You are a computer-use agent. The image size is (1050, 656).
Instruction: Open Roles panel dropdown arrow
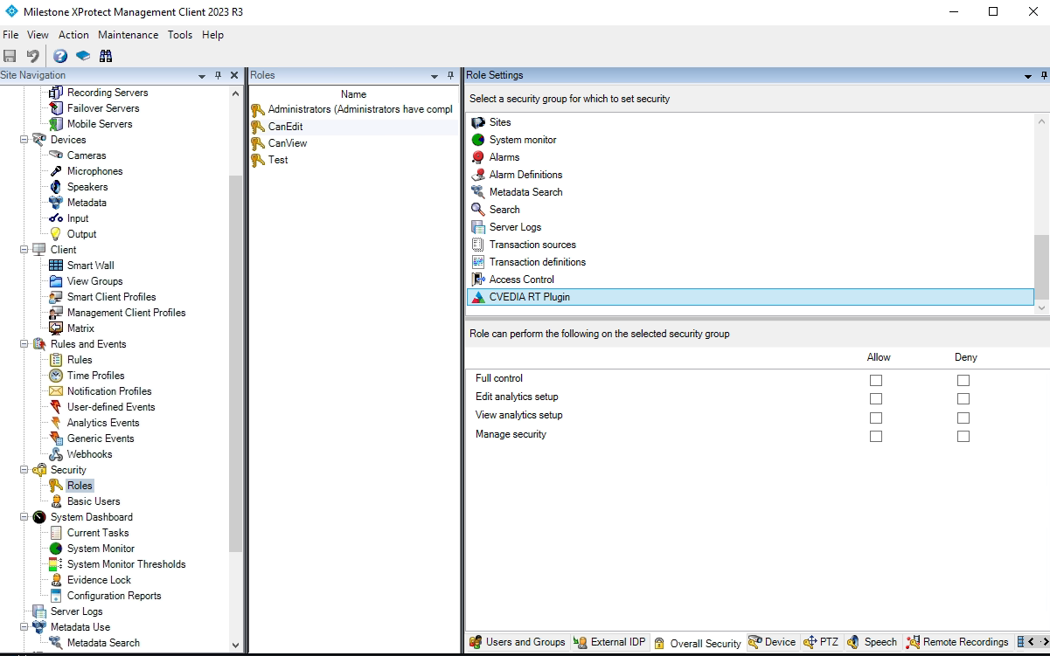pos(435,76)
